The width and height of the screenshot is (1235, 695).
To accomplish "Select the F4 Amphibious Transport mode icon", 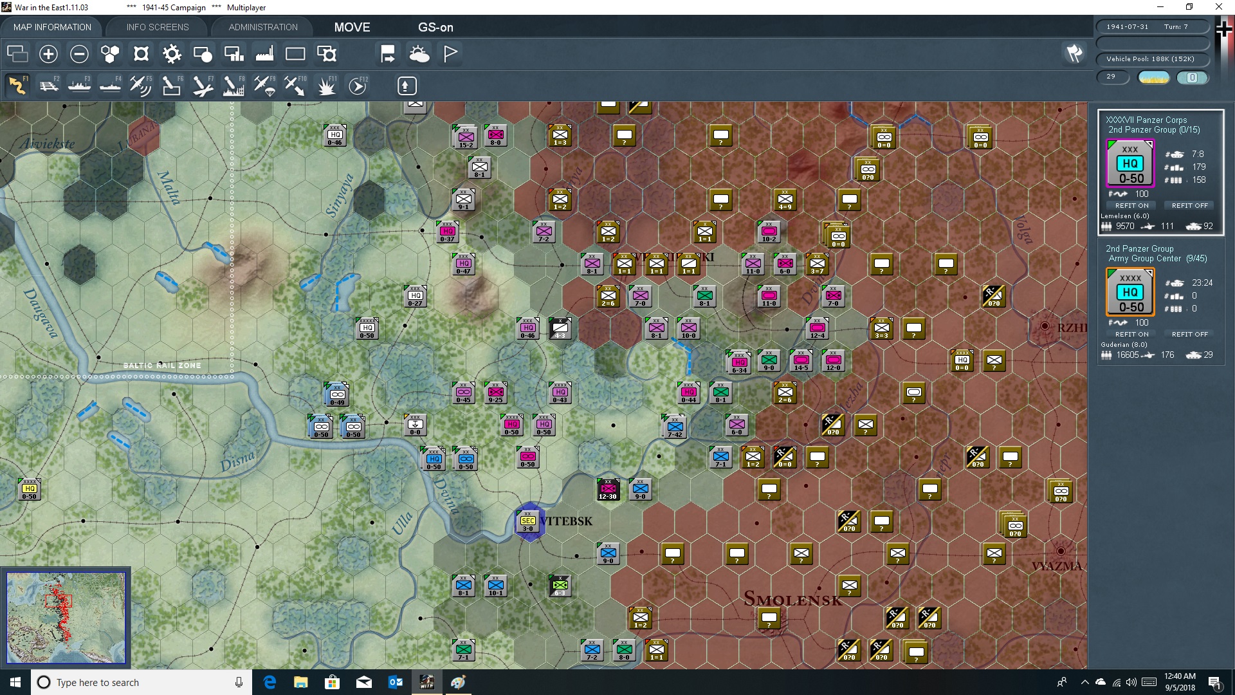I will point(110,86).
